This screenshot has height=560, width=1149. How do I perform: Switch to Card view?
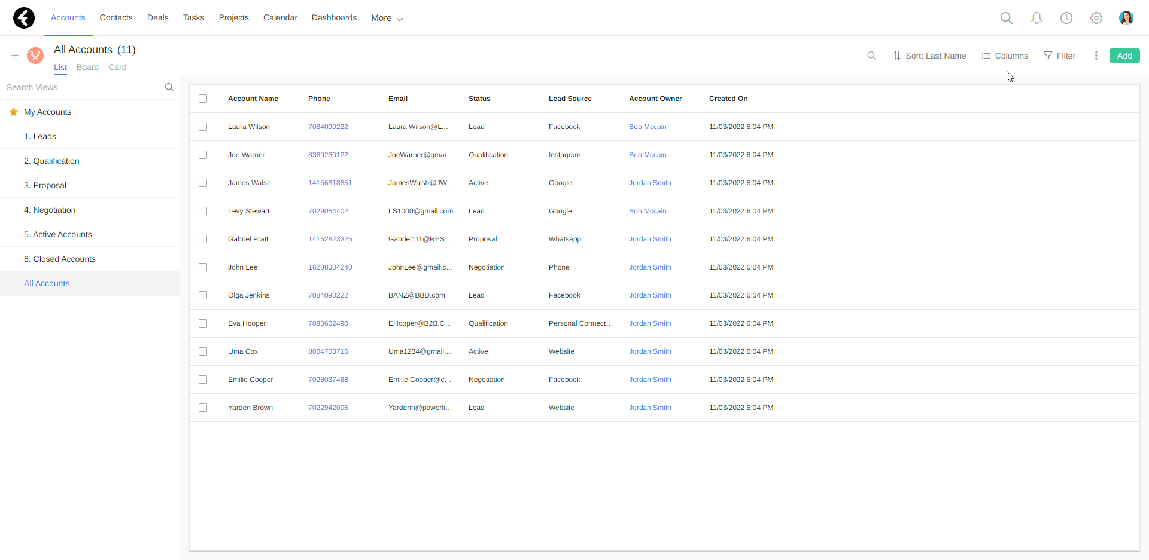point(117,67)
